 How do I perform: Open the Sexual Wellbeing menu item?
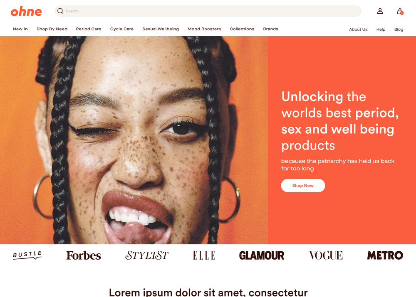[x=161, y=29]
